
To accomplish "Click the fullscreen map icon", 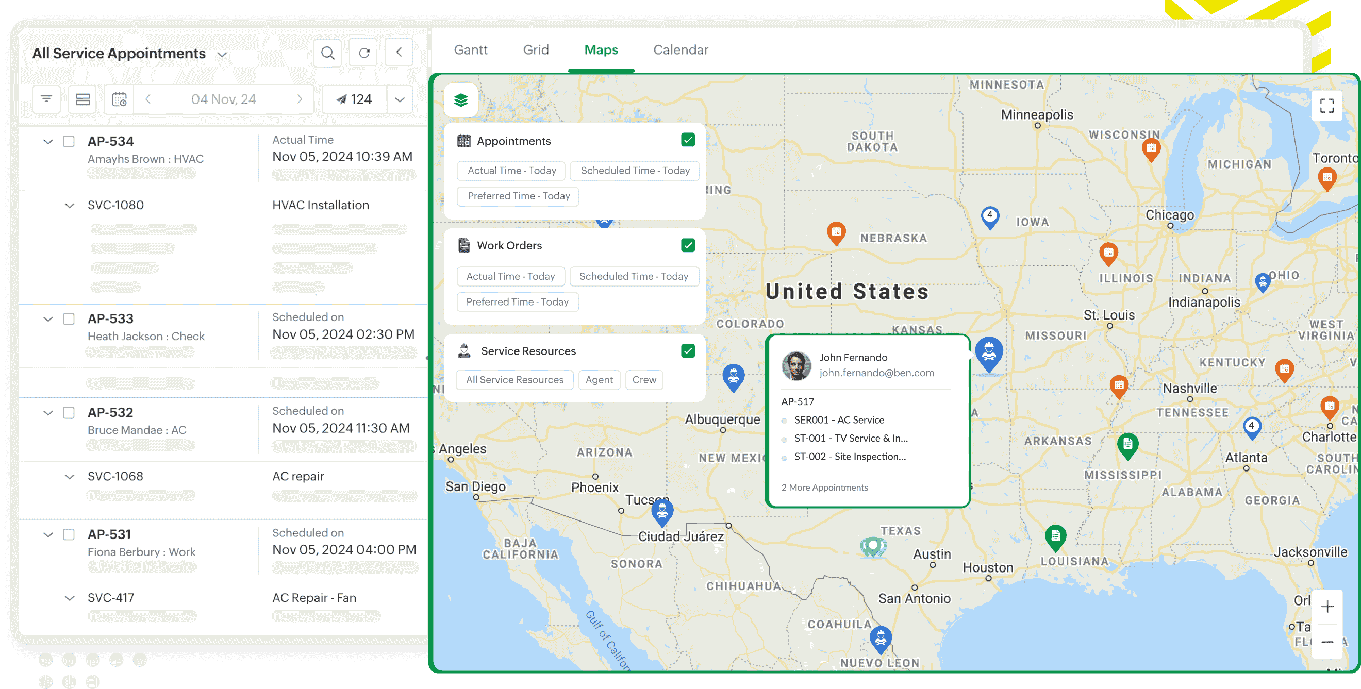I will click(1326, 106).
